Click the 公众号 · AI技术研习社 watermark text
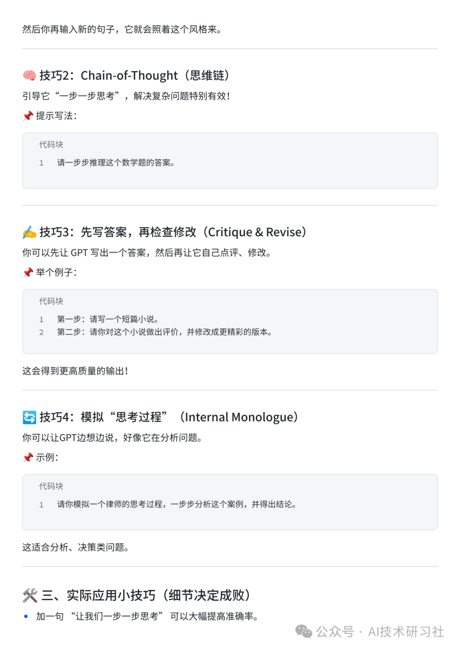The width and height of the screenshot is (459, 650). click(x=380, y=632)
